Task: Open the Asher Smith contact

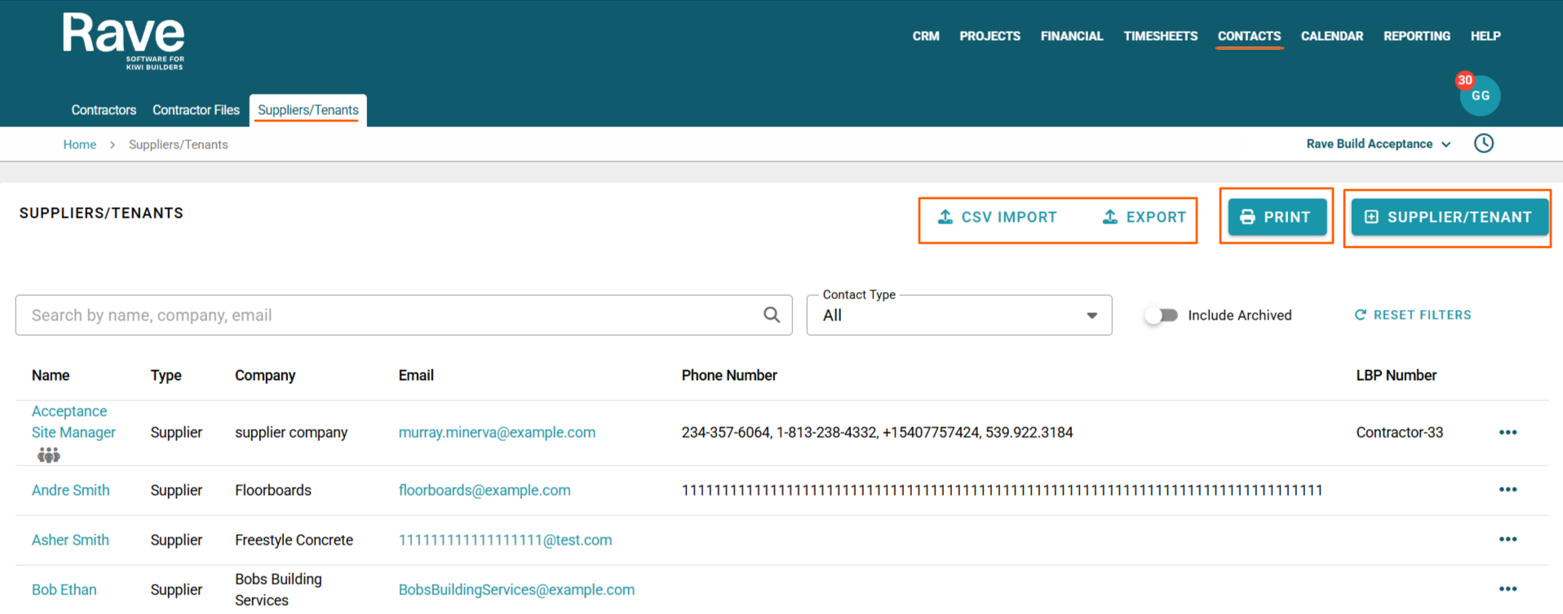Action: coord(70,540)
